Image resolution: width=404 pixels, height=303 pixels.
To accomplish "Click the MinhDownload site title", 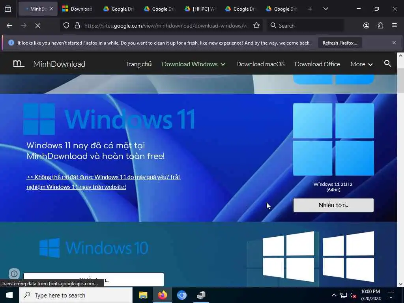I will pyautogui.click(x=59, y=64).
